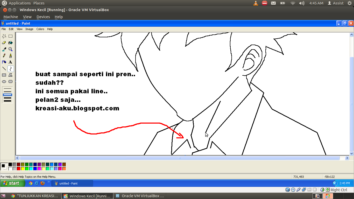Screen dimensions: 354x199
Task: Click horizontal scrollbar left arrow
Action: tap(18, 158)
